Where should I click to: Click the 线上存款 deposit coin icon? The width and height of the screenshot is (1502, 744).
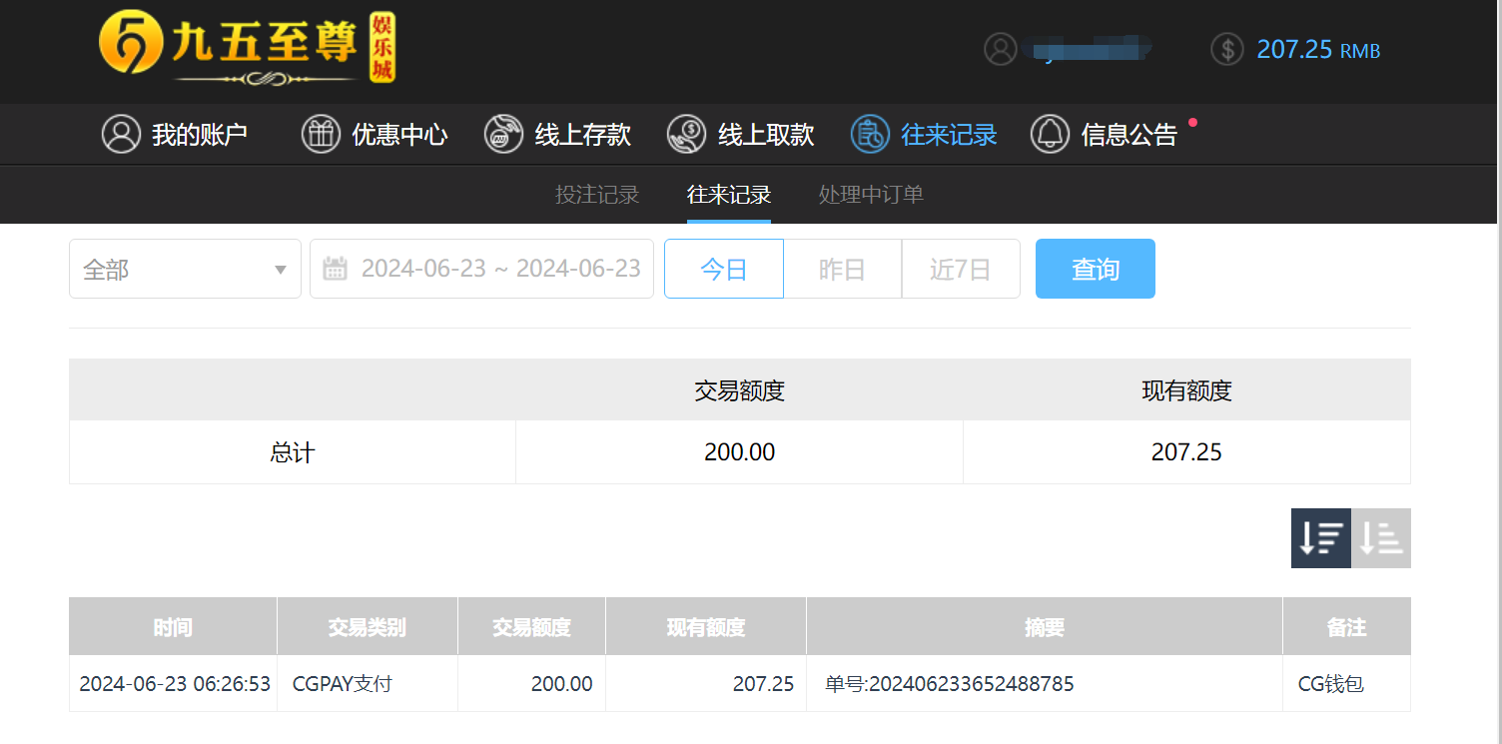pos(504,134)
